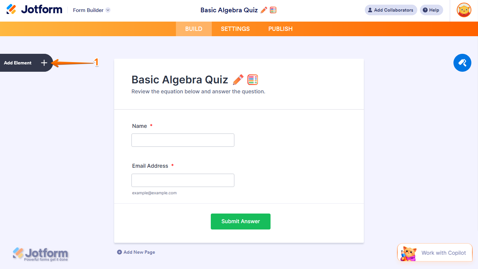Open the abacus calculation icon beside the form title
Screen dimensions: 478x269
[252, 79]
